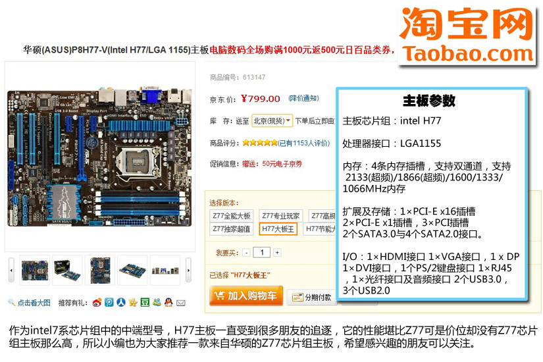The image size is (543, 362).
Task: View the boxed motherboard thumbnail
Action: tap(68, 271)
